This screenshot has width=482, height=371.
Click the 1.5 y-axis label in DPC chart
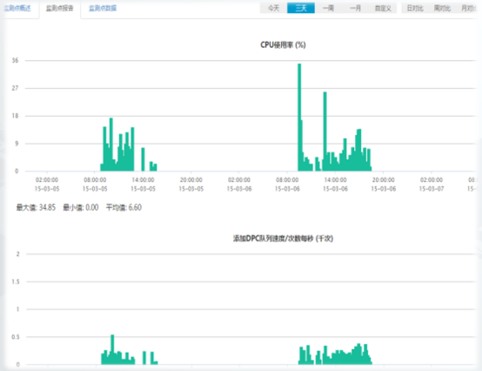click(x=16, y=282)
